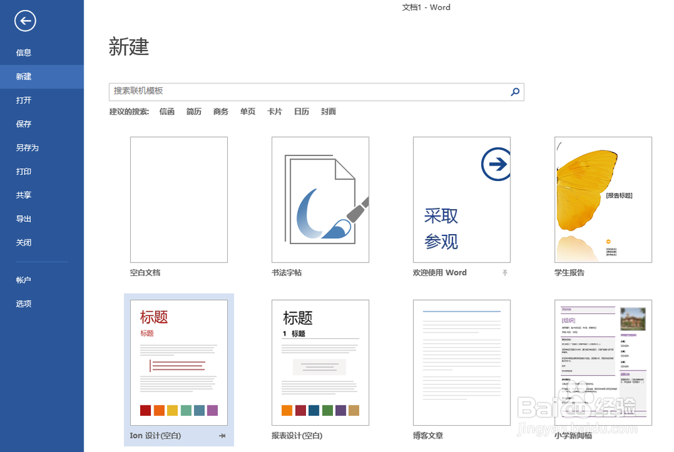Unpin the Ion design template
This screenshot has width=674, height=452.
tap(222, 436)
